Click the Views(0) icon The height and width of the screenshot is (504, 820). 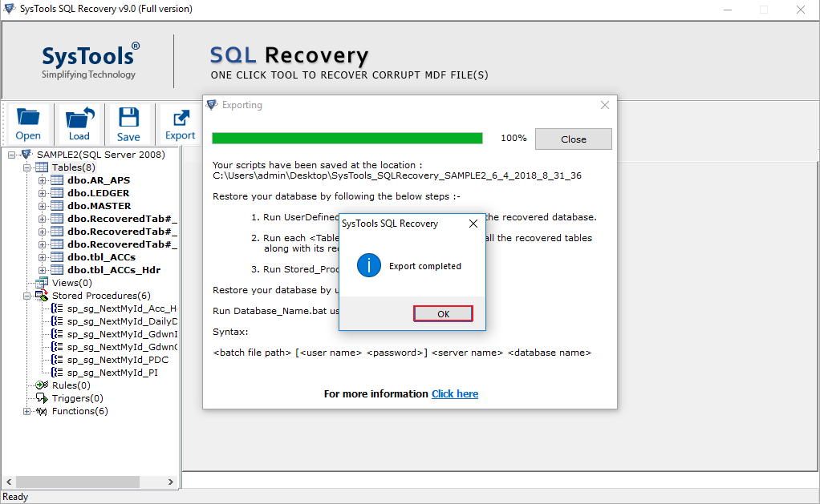point(42,283)
